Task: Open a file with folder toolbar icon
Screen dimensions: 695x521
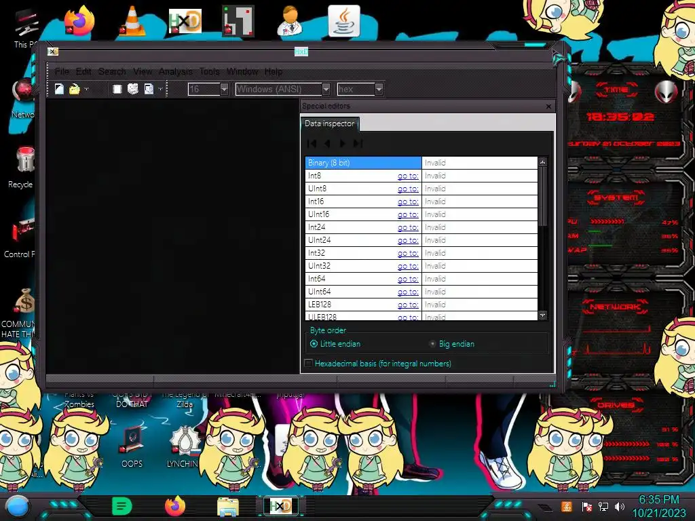Action: point(74,89)
